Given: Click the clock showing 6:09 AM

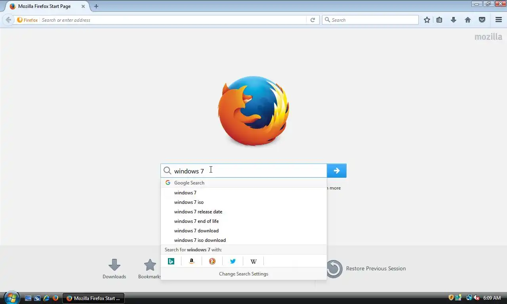Looking at the screenshot, I should tap(492, 298).
